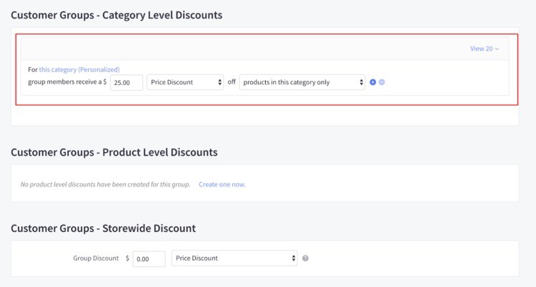This screenshot has width=536, height=287.
Task: Click the "For" text before category link
Action: coord(32,69)
